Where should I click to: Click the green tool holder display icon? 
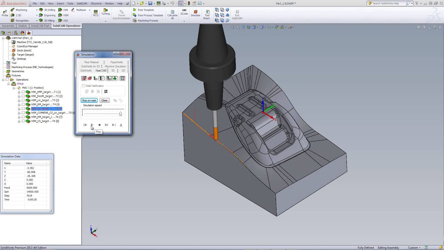click(115, 78)
